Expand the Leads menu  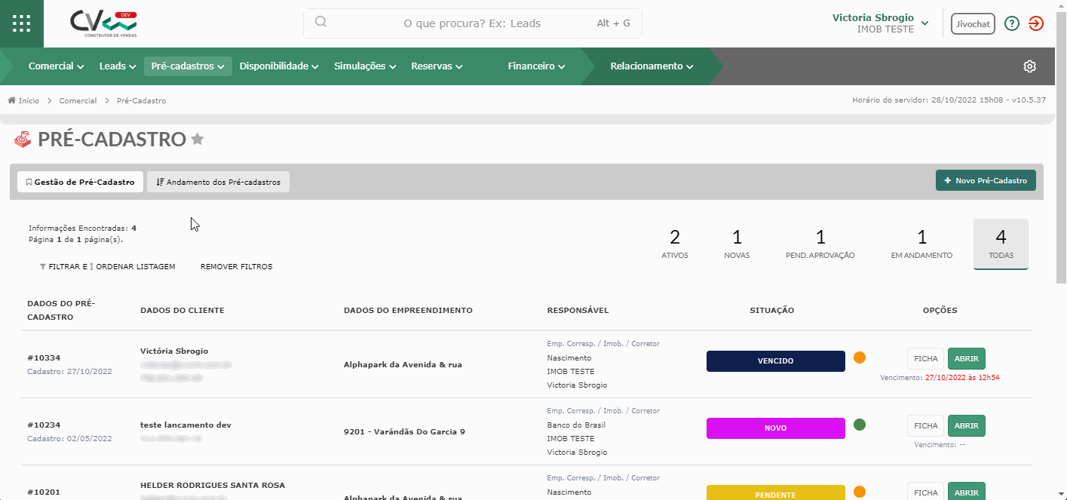click(117, 66)
